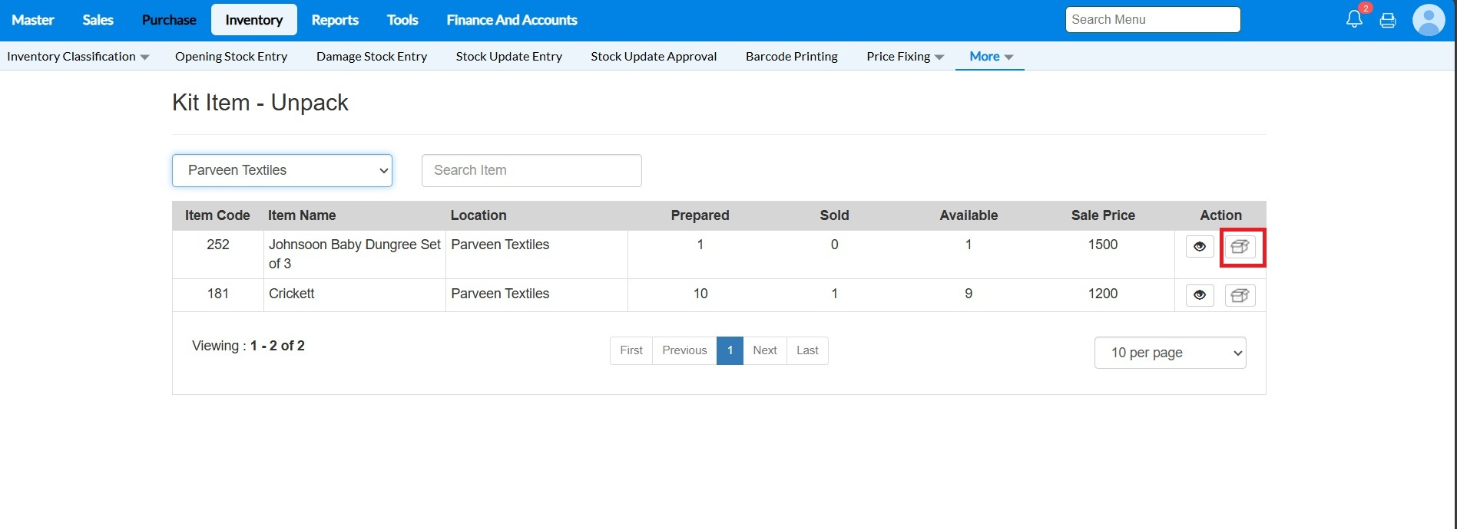Click the Search Item field

[x=531, y=170]
